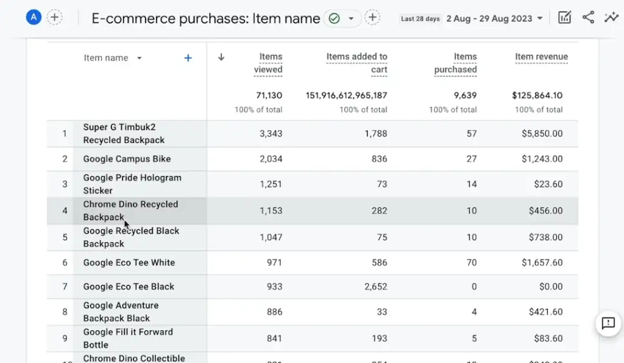Open your Google account avatar
The width and height of the screenshot is (624, 363).
click(x=34, y=16)
